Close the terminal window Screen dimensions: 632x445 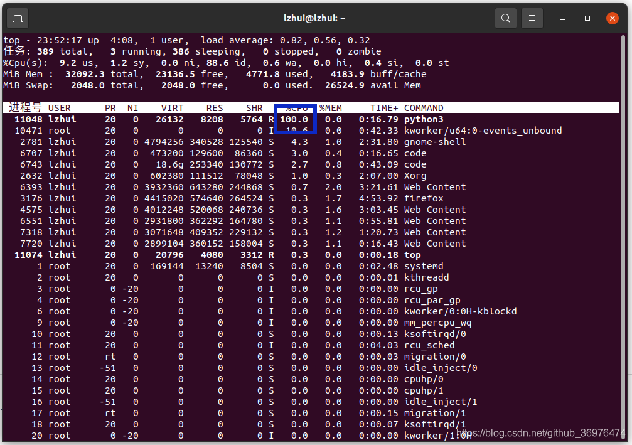point(613,18)
